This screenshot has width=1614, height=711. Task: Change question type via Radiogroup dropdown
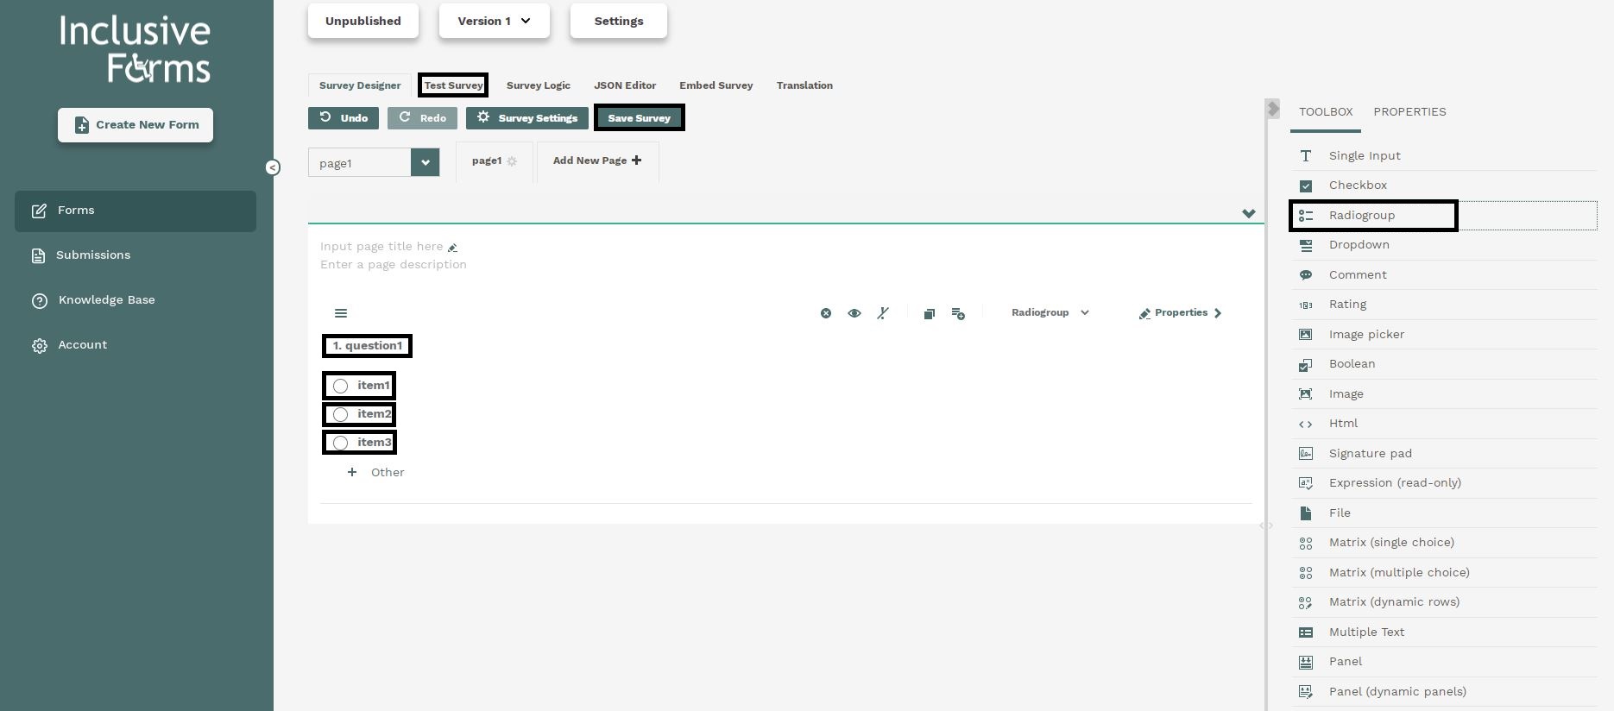[x=1050, y=312]
